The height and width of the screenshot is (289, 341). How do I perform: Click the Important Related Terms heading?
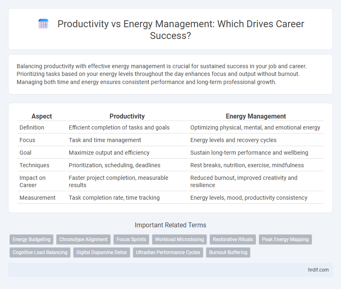click(x=170, y=225)
